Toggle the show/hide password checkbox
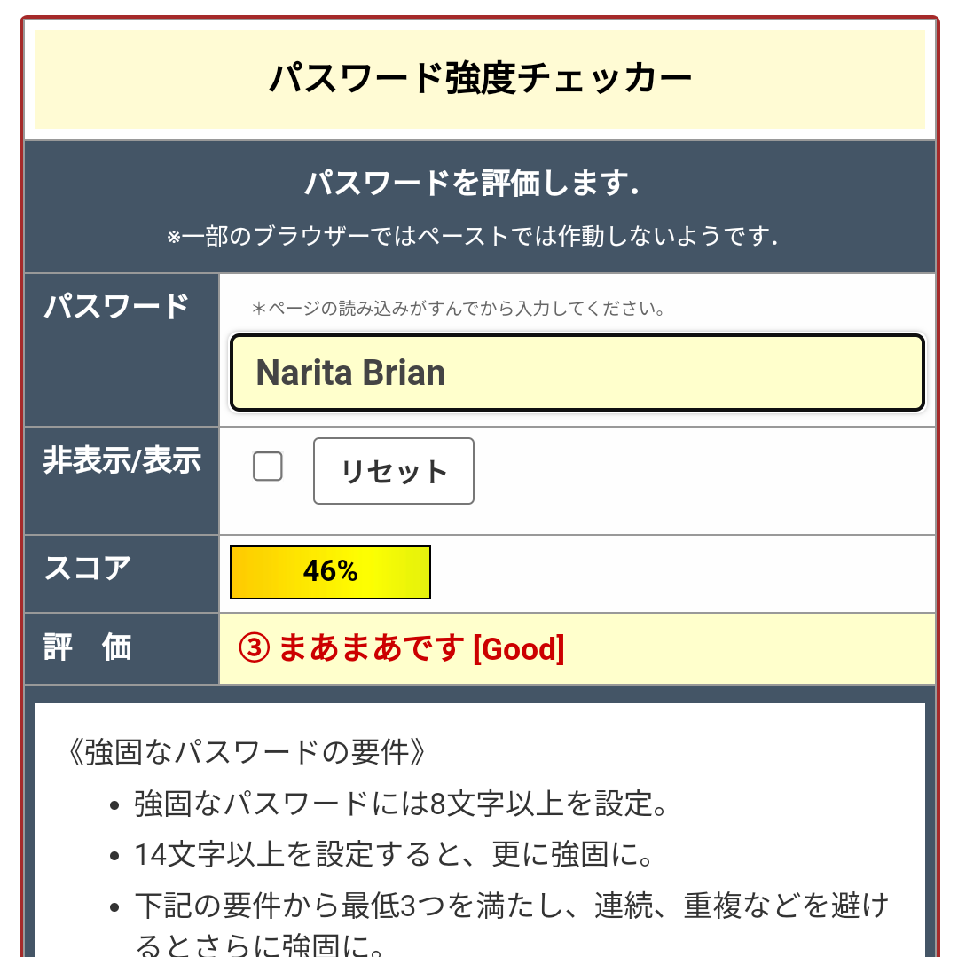Image resolution: width=958 pixels, height=957 pixels. (268, 467)
